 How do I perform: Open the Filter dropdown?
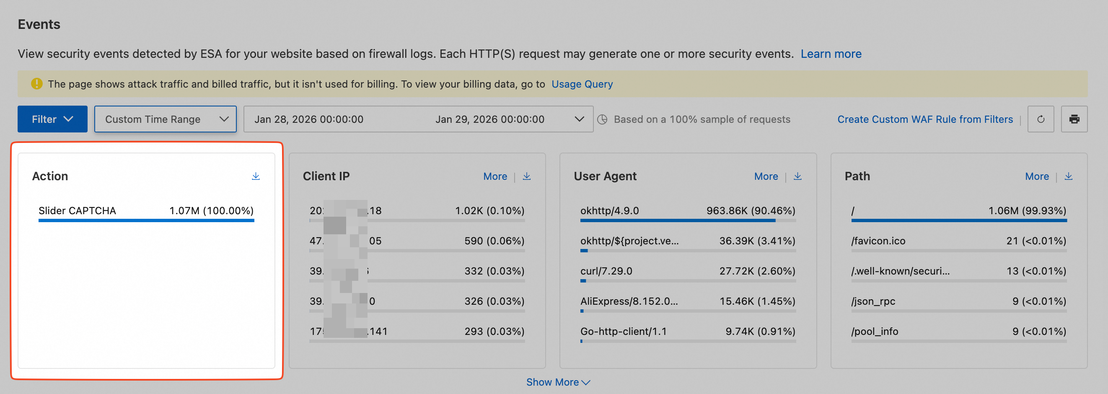point(52,119)
